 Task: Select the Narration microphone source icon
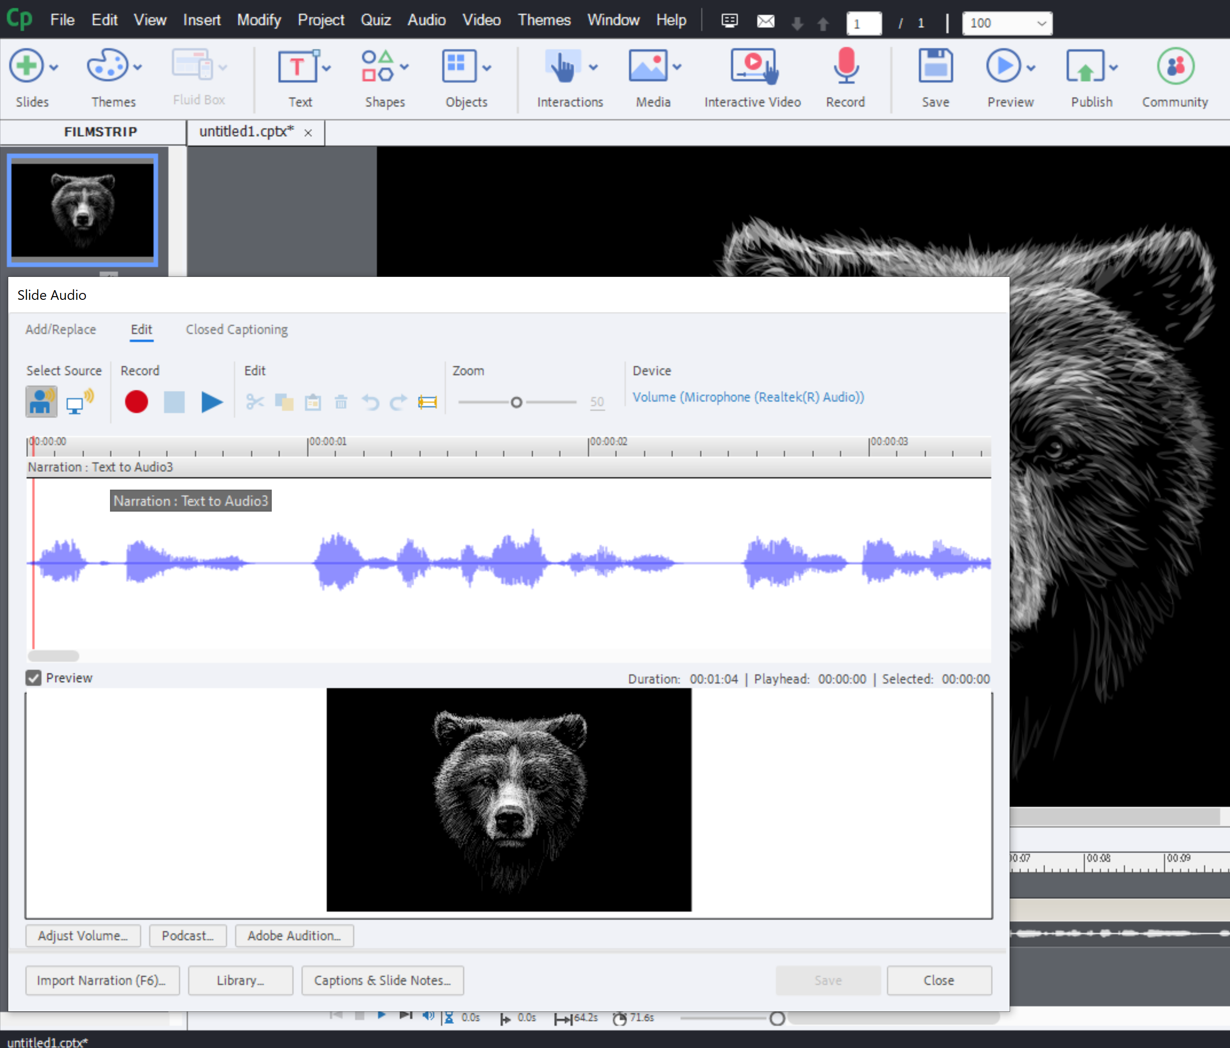click(41, 402)
